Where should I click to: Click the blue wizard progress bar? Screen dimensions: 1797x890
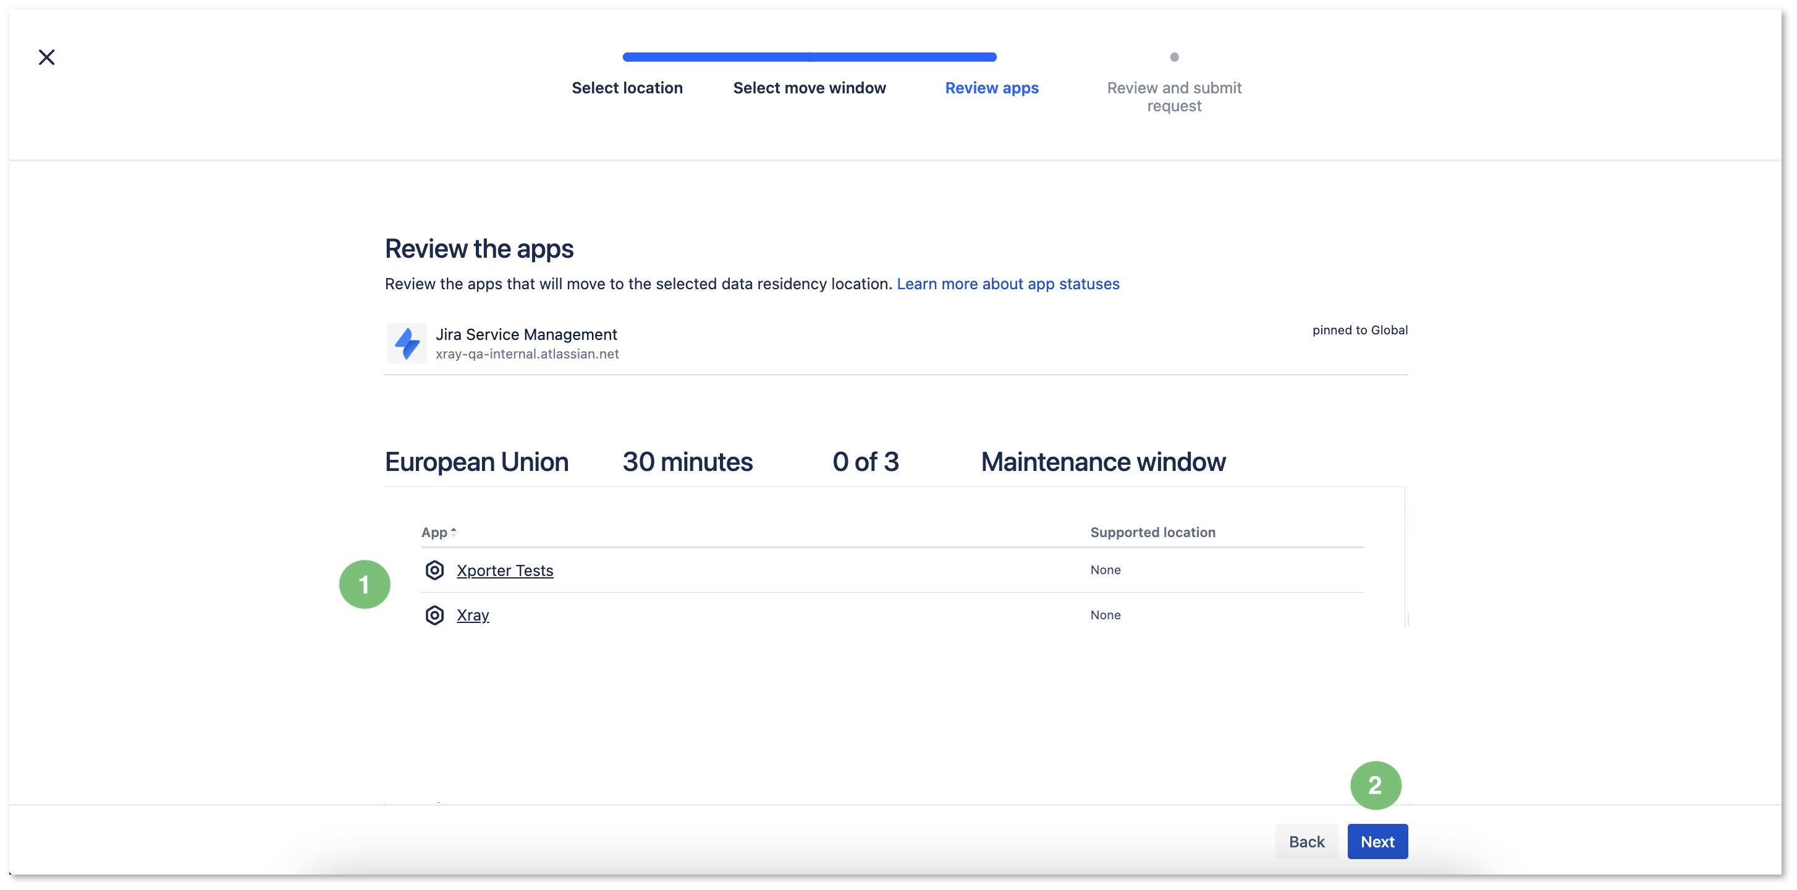coord(810,57)
